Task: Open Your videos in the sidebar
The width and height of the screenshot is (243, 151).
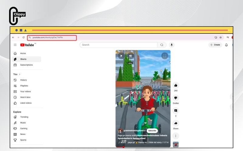Action: click(26, 92)
